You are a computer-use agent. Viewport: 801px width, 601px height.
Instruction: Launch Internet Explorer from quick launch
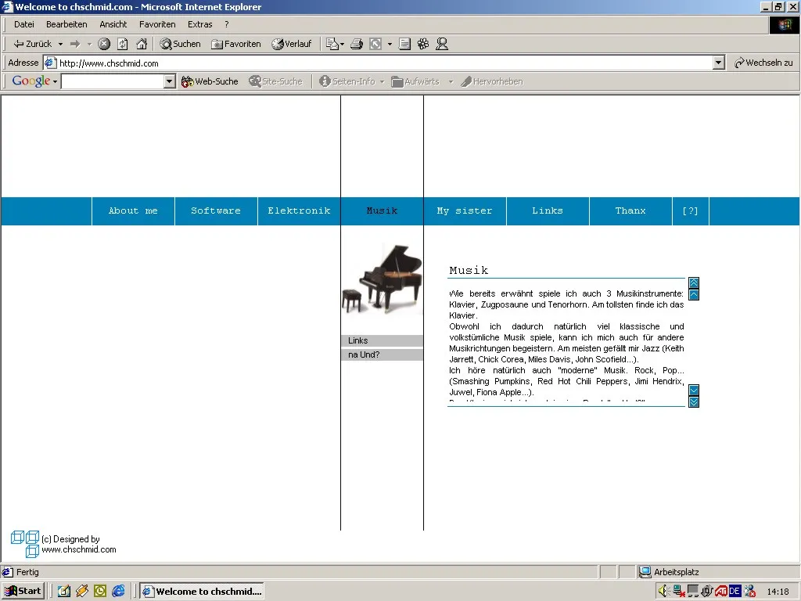[119, 592]
